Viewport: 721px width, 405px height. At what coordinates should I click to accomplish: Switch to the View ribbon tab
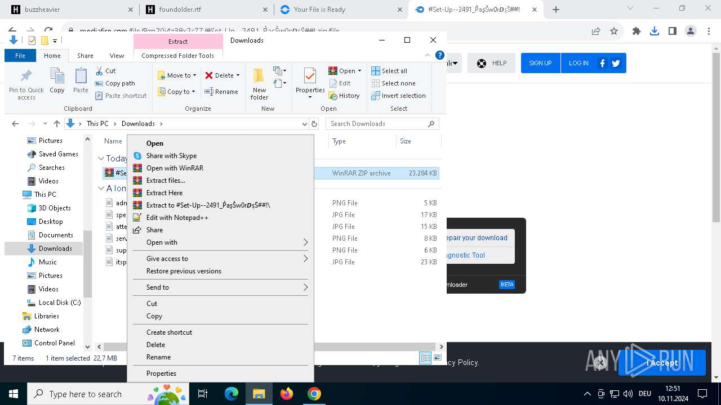[x=117, y=56]
